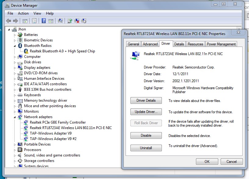Screen dimensions: 249x179
Task: Click the Batteries category icon
Action: 20,35
